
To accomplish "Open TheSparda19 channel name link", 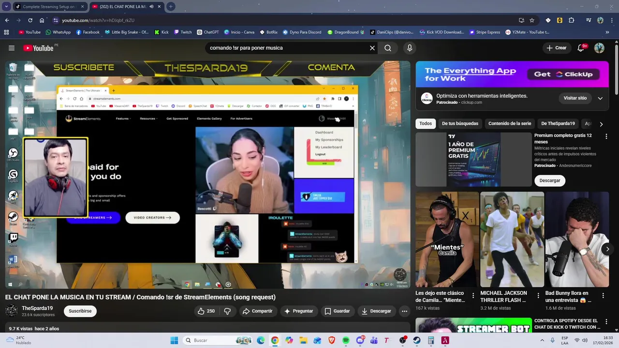I will (37, 308).
